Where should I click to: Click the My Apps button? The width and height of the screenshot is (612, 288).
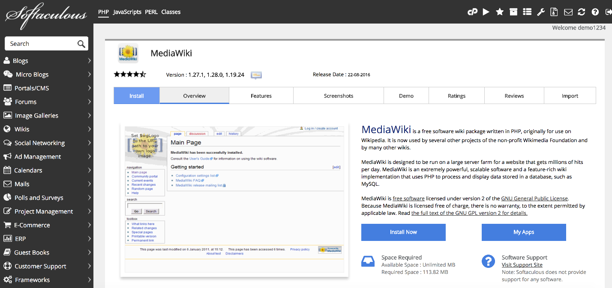524,232
